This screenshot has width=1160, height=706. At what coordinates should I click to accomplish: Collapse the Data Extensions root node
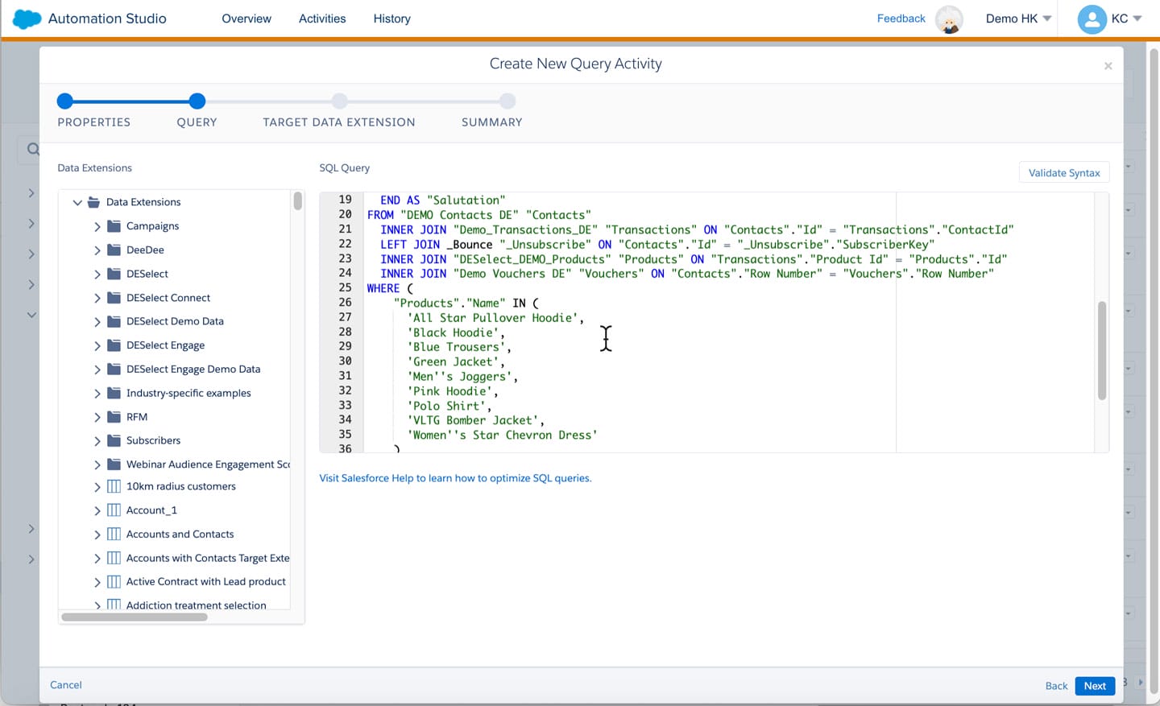point(77,202)
